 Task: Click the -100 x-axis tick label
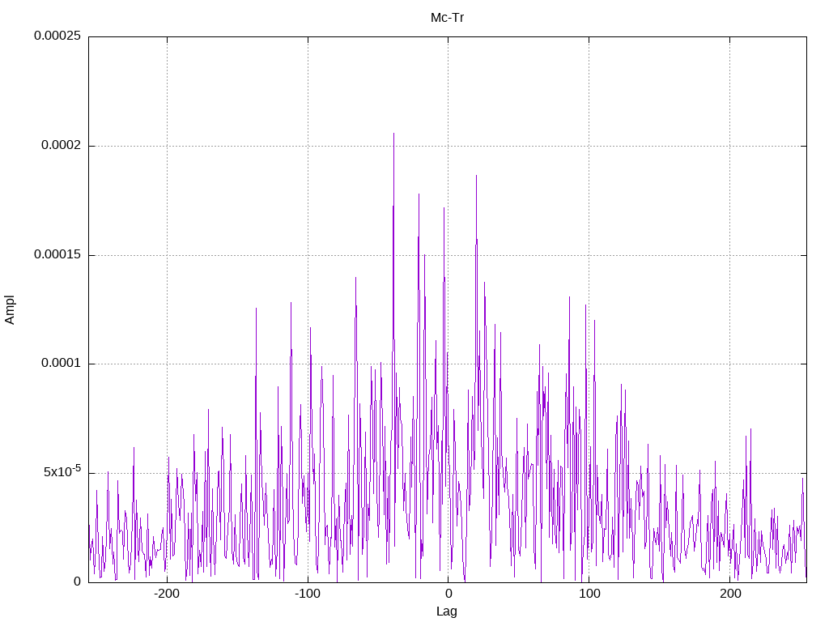(x=308, y=594)
